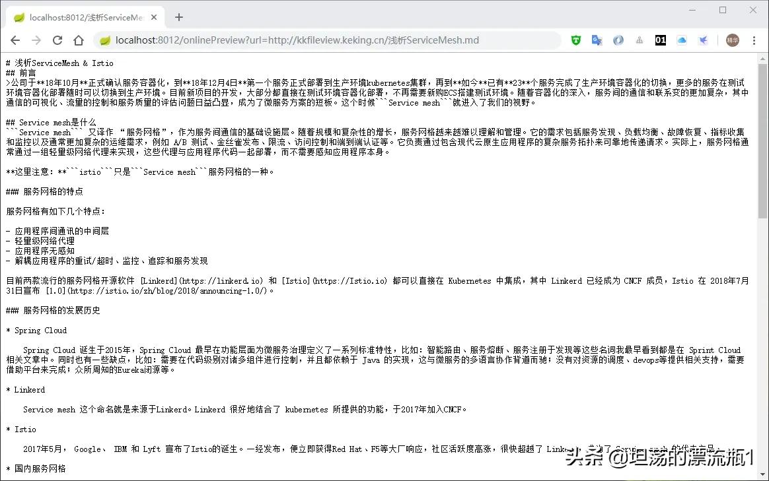Open the blue cloud sync extension
Image resolution: width=769 pixels, height=481 pixels.
681,40
